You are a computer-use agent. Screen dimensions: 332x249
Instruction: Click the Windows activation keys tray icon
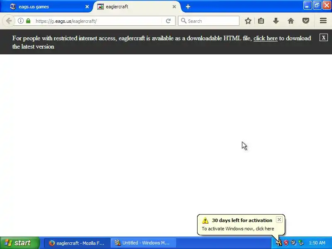click(278, 243)
